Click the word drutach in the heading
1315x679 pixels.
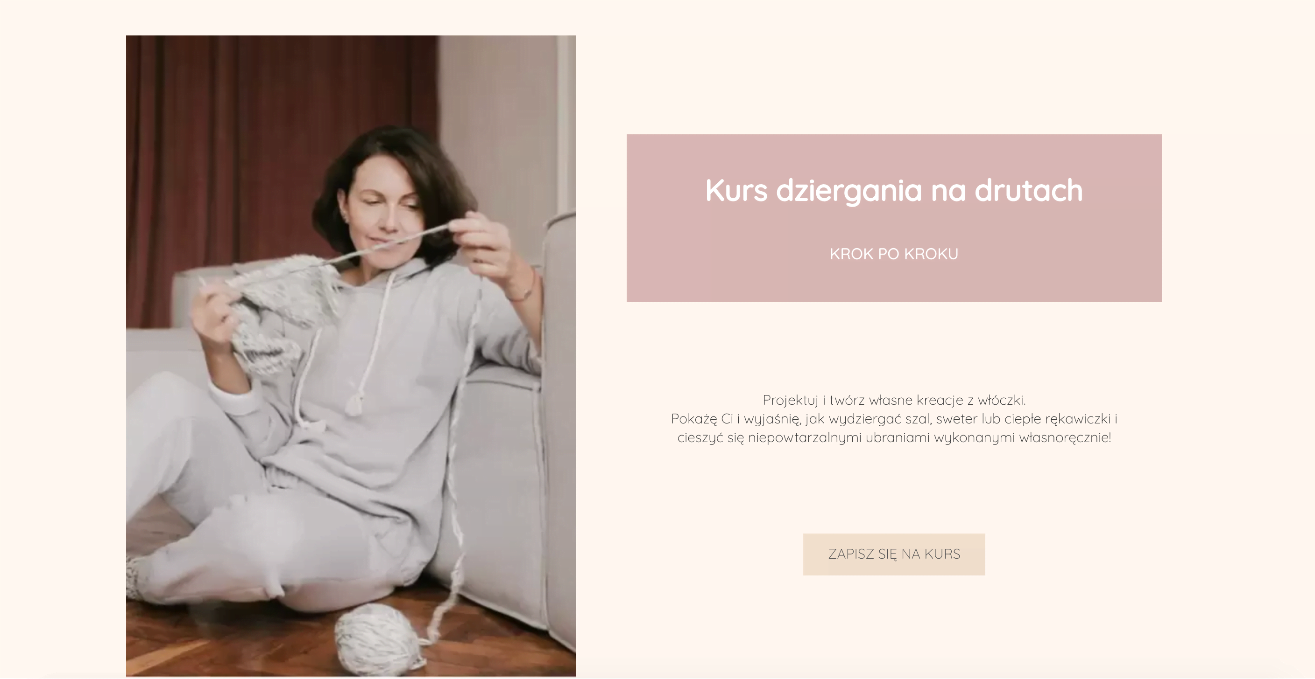click(x=1029, y=191)
